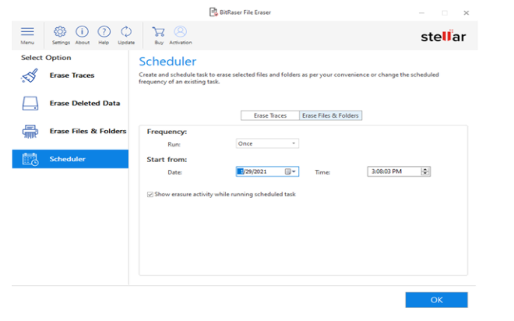Click the About info icon
Viewport: 514px width, 321px height.
coord(82,31)
